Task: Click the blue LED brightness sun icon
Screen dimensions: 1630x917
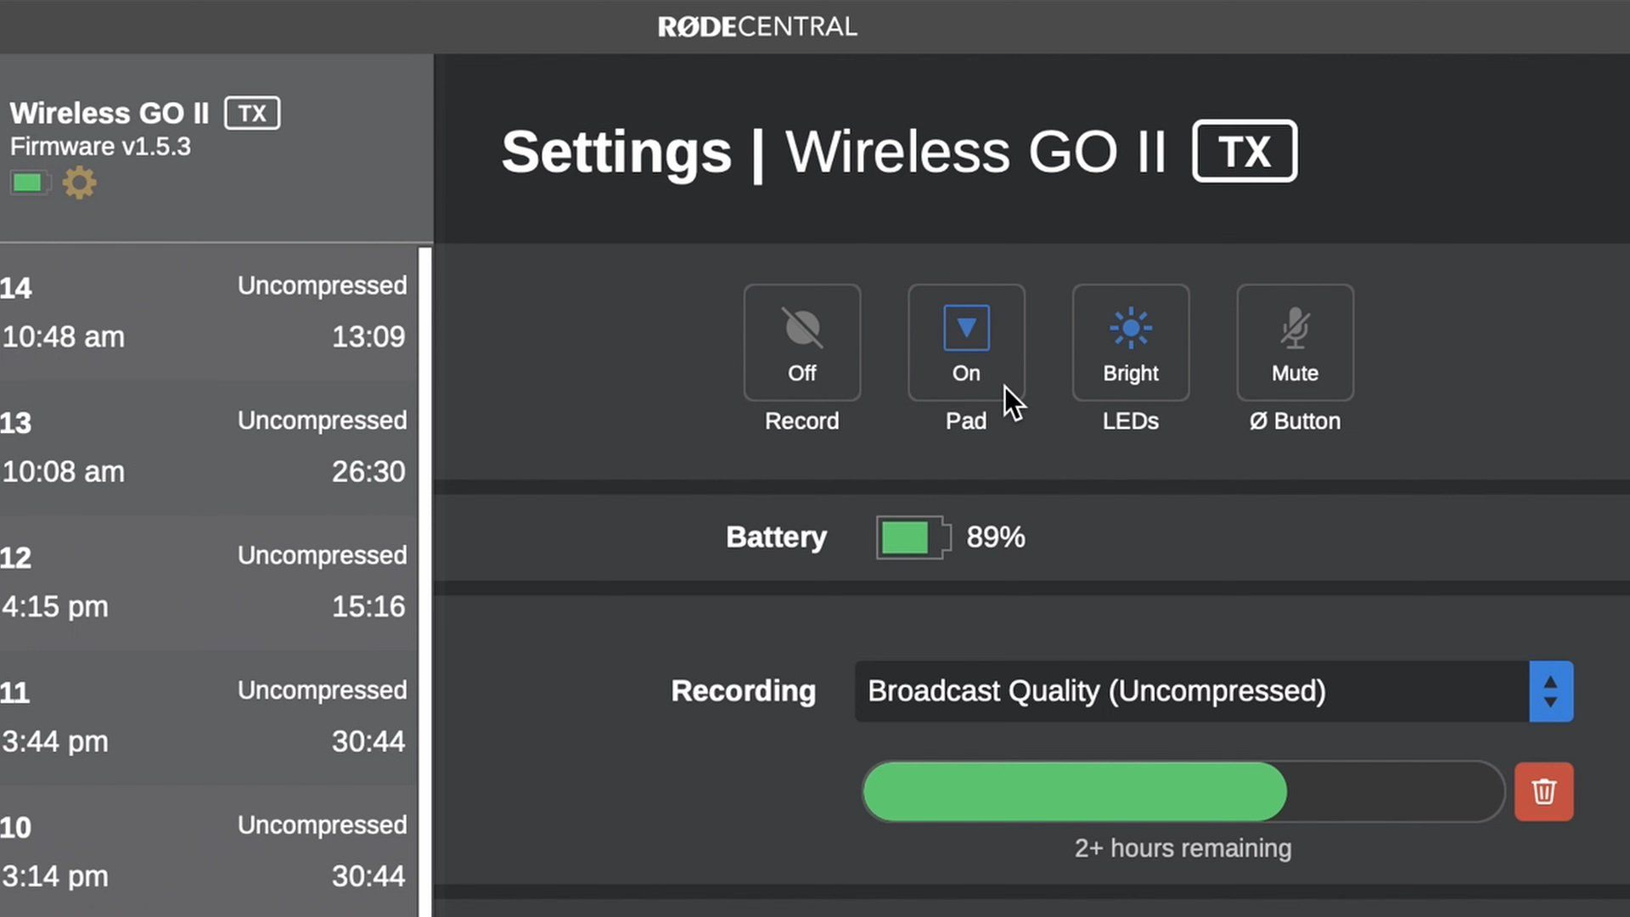Action: [x=1130, y=328]
